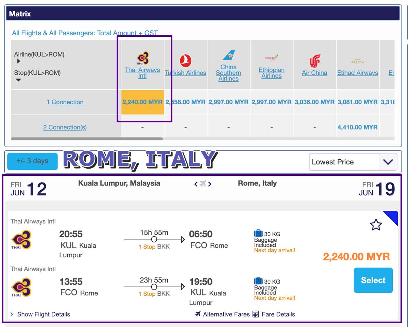The height and width of the screenshot is (327, 408).
Task: Open the Etihad Airways link
Action: click(358, 73)
